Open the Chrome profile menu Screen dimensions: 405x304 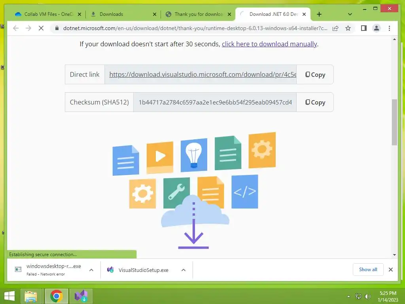[x=377, y=28]
